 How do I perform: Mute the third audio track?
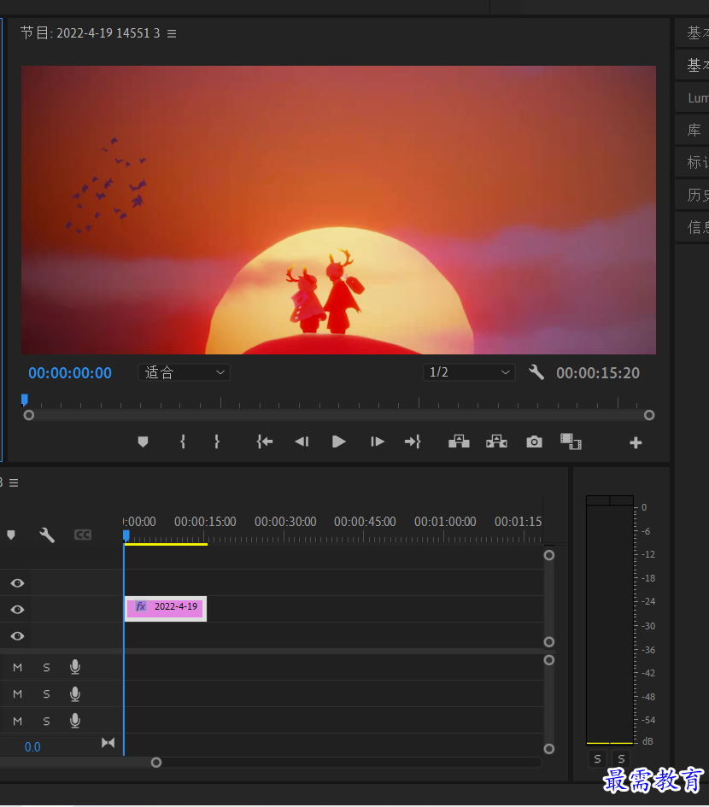tap(17, 721)
